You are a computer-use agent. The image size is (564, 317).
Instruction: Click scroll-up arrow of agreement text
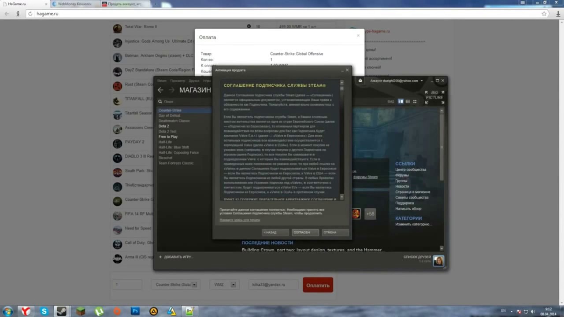[x=341, y=82]
